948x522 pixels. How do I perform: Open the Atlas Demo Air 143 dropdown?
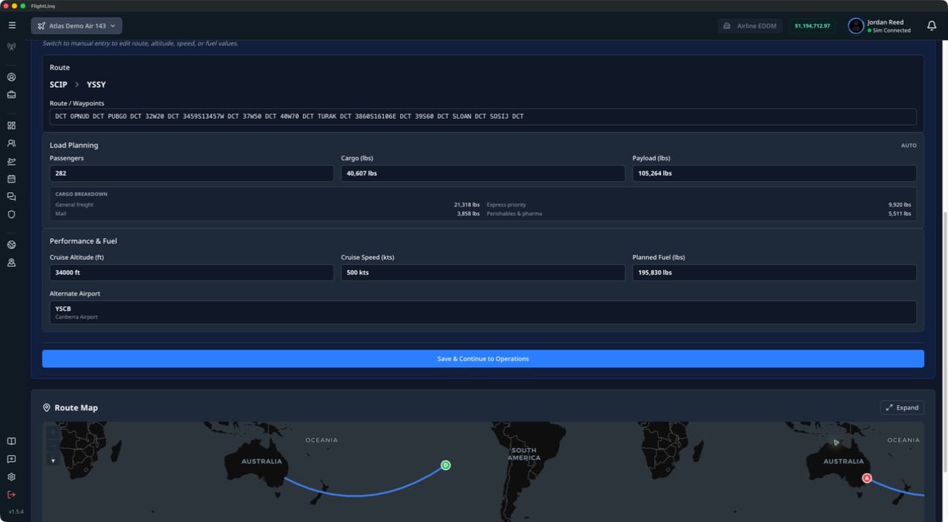click(77, 26)
